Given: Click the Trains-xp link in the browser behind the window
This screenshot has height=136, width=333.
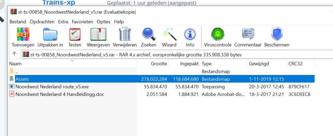Looking at the screenshot, I should (x=59, y=3).
